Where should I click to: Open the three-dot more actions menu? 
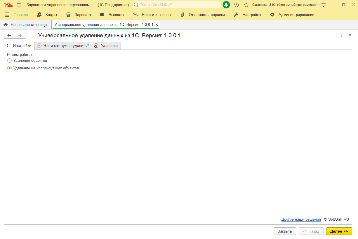point(341,35)
